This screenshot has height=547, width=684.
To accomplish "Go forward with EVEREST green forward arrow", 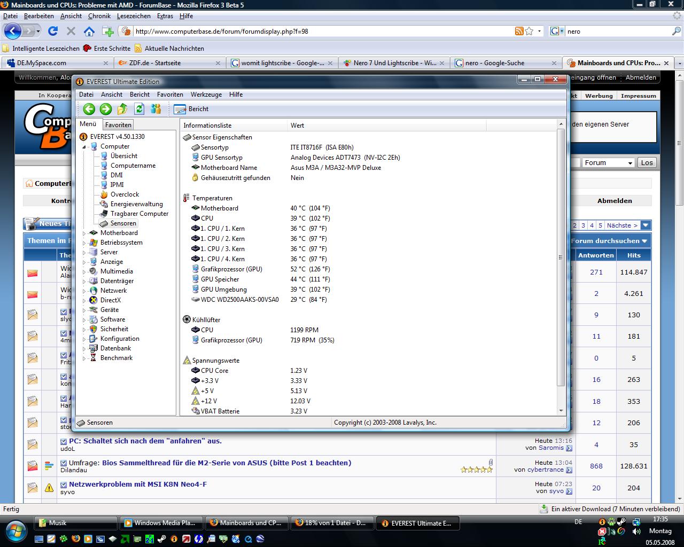I will (106, 109).
